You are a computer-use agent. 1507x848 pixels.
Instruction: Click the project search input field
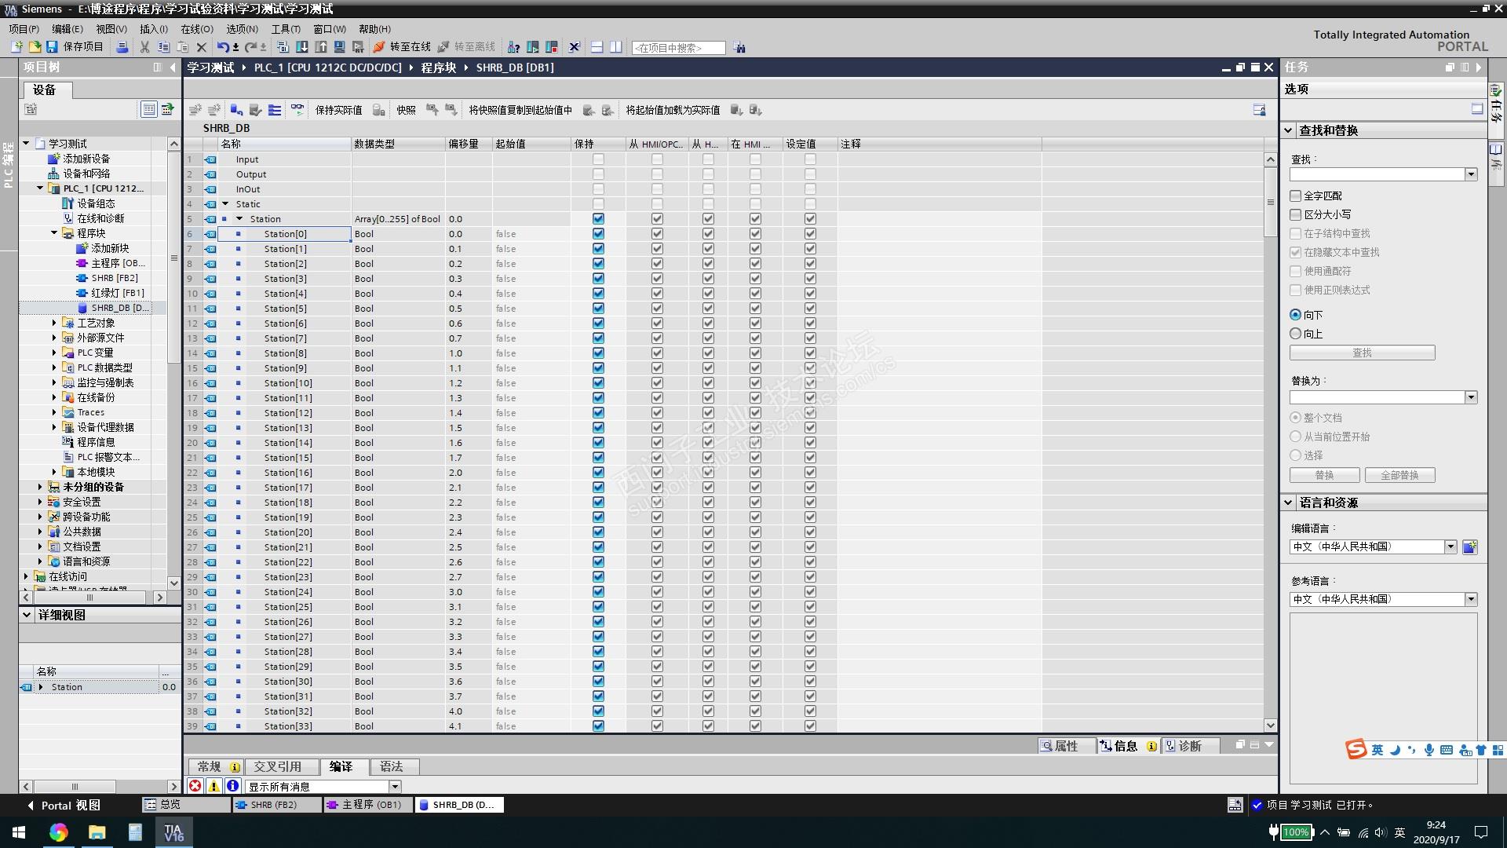[x=678, y=48]
